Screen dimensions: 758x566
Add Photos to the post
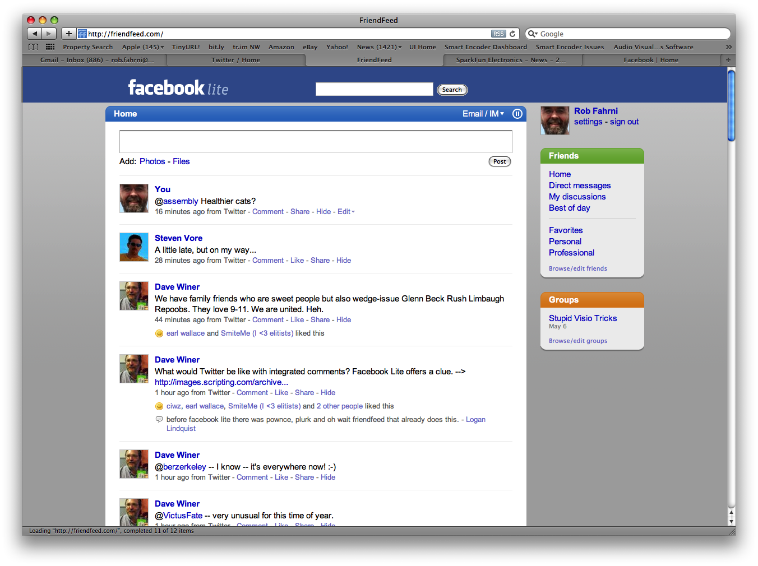coord(152,161)
